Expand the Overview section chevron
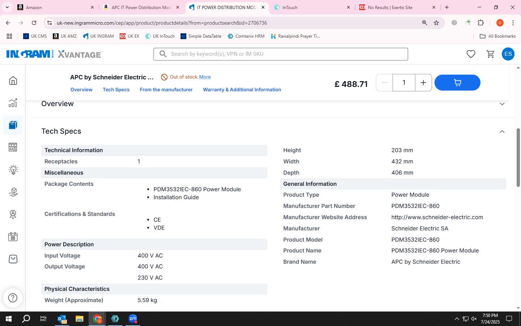The image size is (521, 326). 502,104
